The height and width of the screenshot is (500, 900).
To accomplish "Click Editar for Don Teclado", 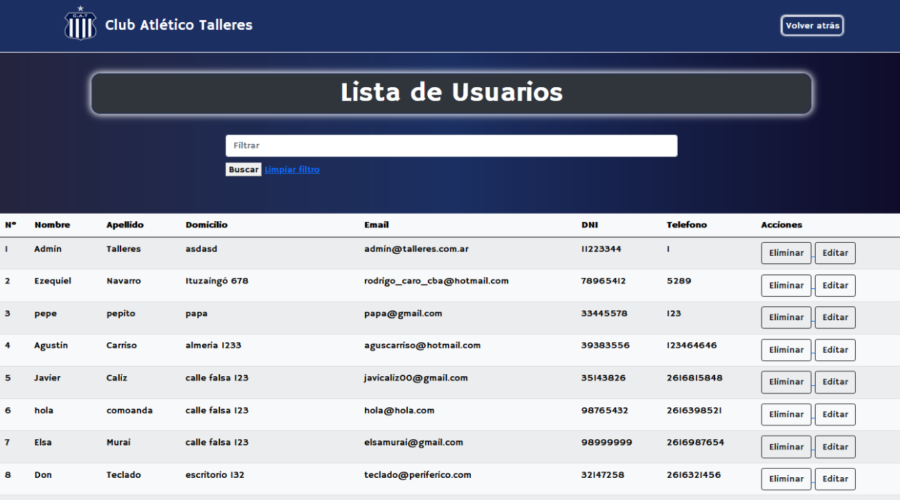I will click(x=835, y=479).
